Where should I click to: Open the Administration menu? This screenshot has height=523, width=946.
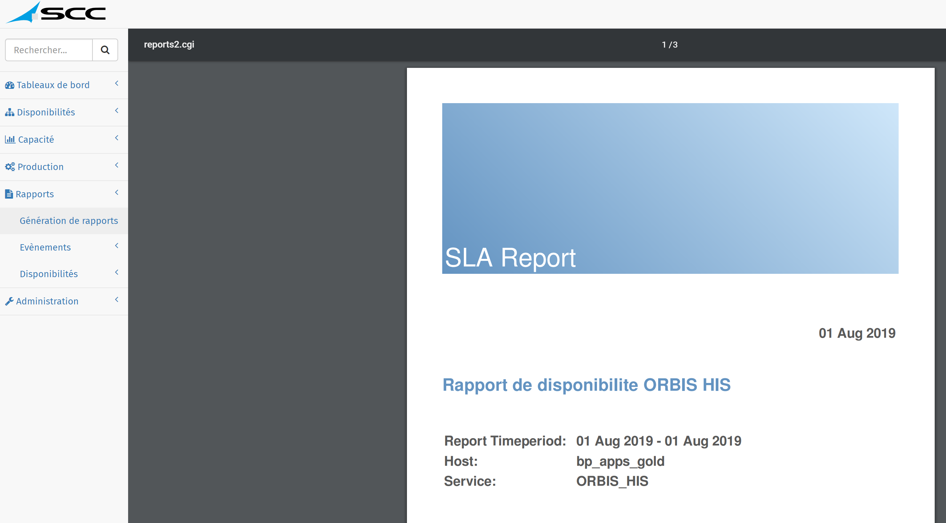pos(47,301)
